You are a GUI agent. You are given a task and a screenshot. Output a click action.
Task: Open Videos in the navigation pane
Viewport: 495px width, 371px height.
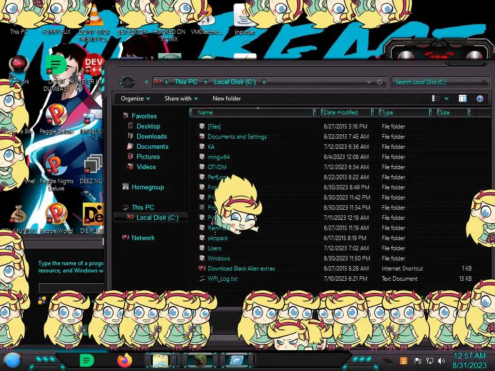point(142,167)
